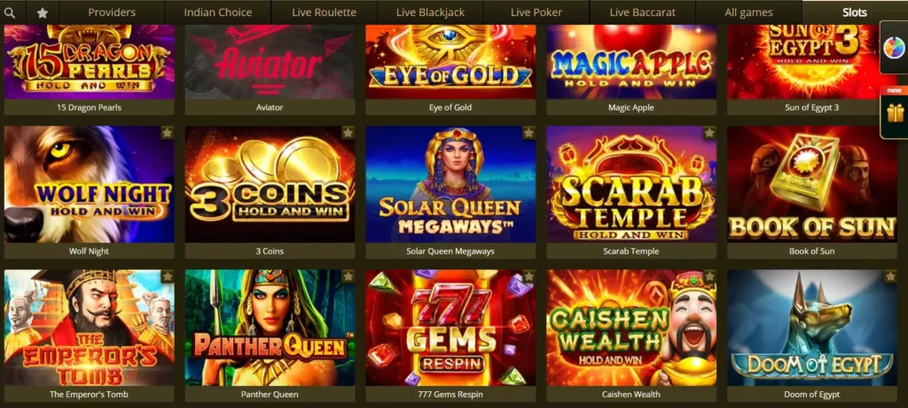Launch the Aviator game thumbnail
Viewport: 908px width, 408px height.
point(270,62)
